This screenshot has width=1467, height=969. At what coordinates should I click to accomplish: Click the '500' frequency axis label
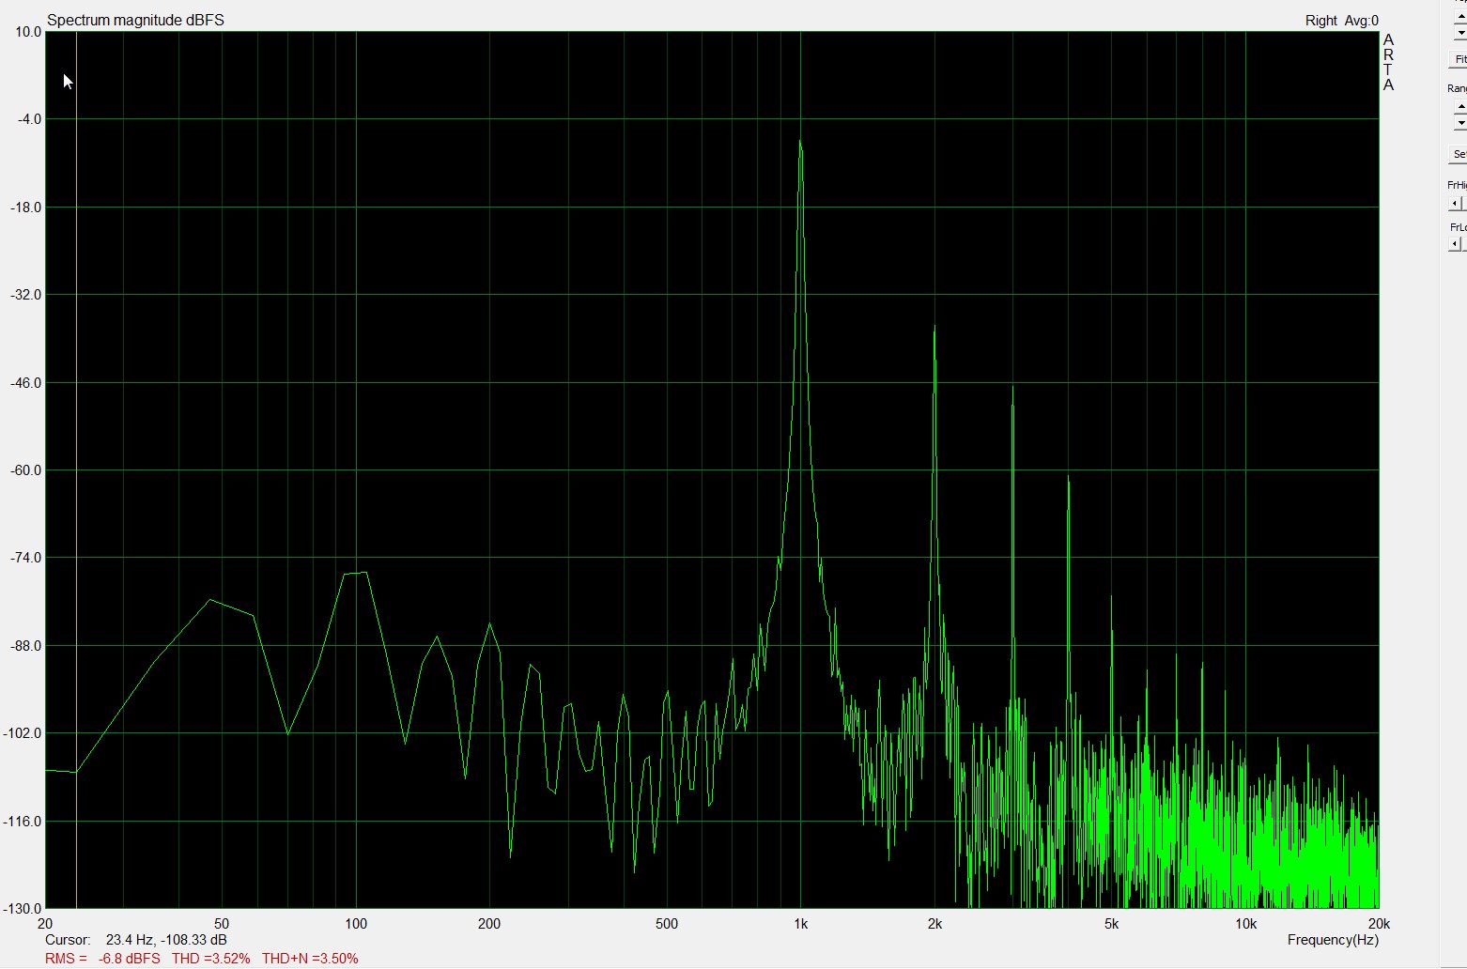tap(667, 924)
